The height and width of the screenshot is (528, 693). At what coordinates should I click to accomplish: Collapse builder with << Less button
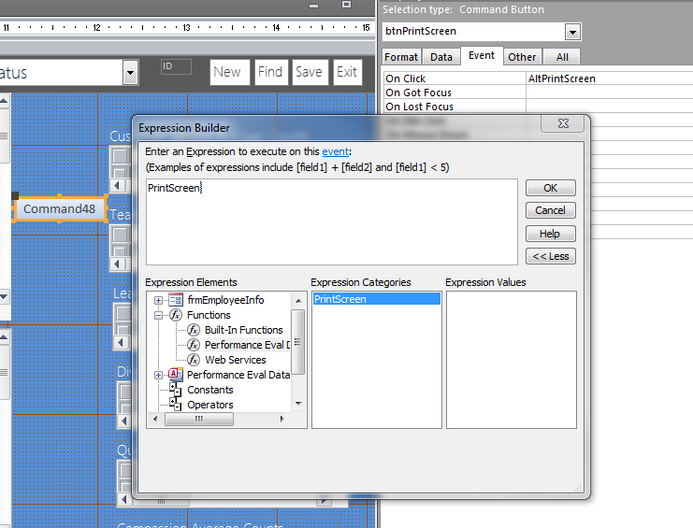(550, 256)
